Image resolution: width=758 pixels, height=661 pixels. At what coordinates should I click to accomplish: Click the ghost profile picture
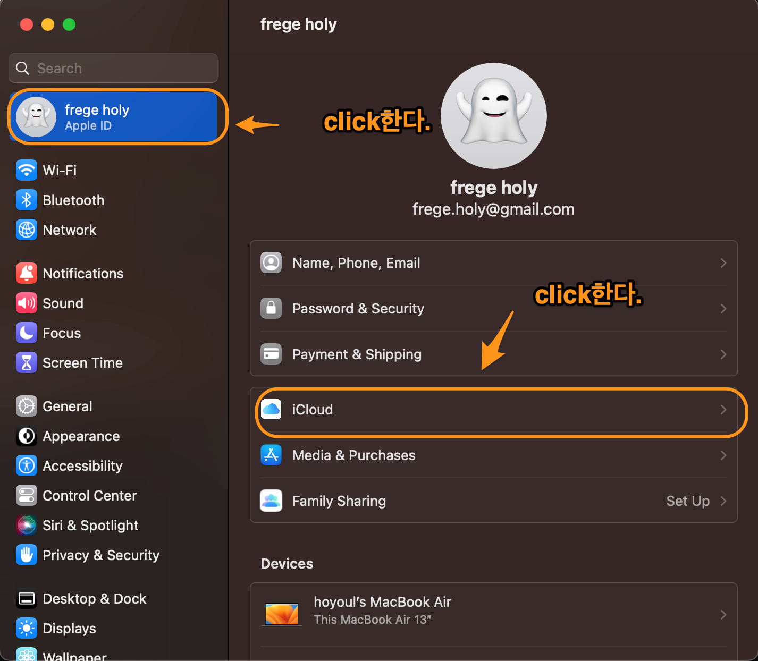[x=494, y=115]
